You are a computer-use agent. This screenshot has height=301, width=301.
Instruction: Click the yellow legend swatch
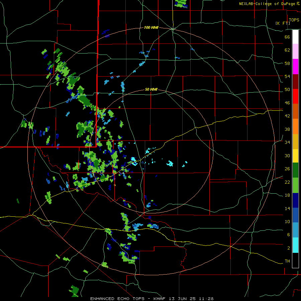pos(295,156)
